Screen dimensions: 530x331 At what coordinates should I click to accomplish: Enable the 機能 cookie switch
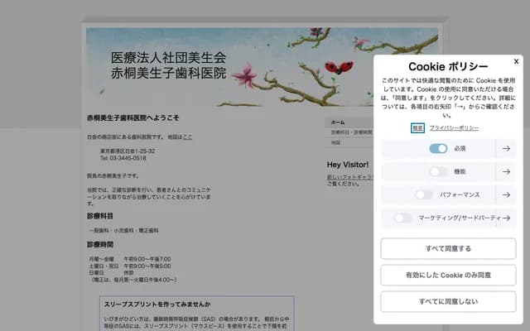tap(438, 171)
